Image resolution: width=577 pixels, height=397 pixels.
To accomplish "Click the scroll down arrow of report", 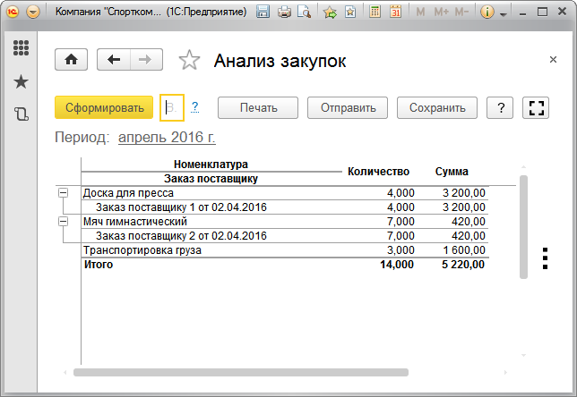I will (523, 355).
